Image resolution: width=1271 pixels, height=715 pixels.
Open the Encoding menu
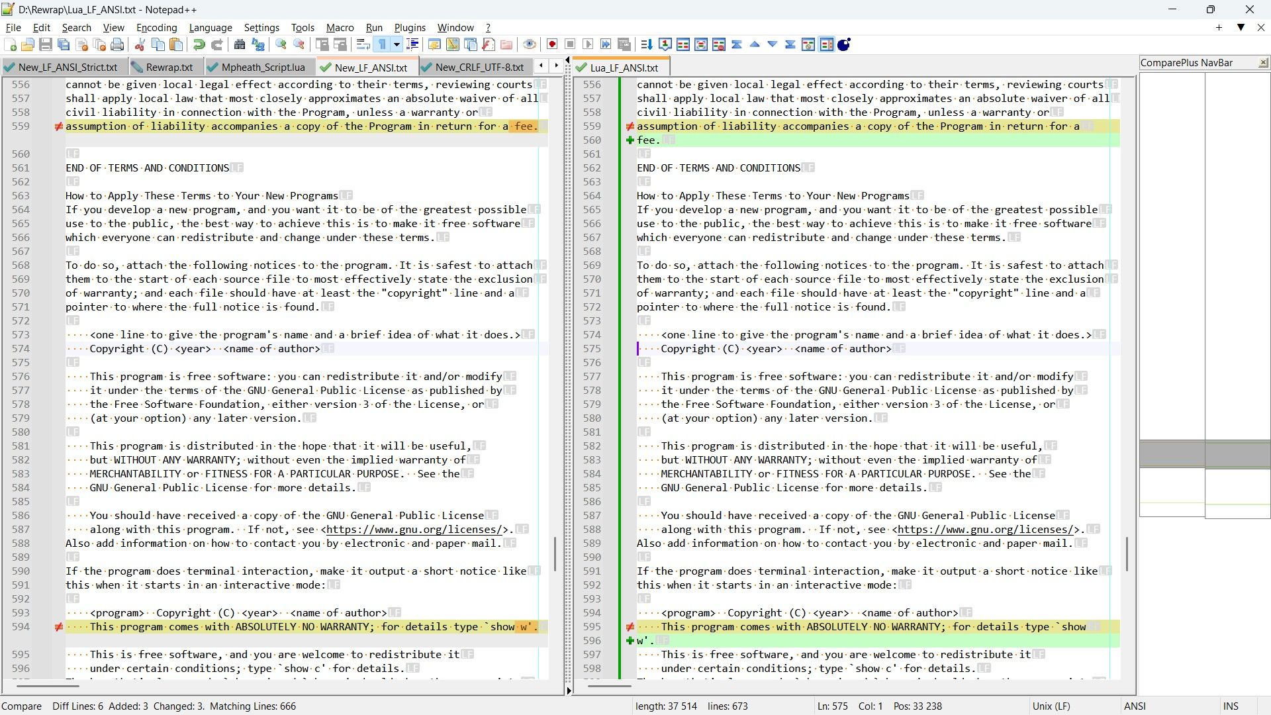[x=157, y=27]
